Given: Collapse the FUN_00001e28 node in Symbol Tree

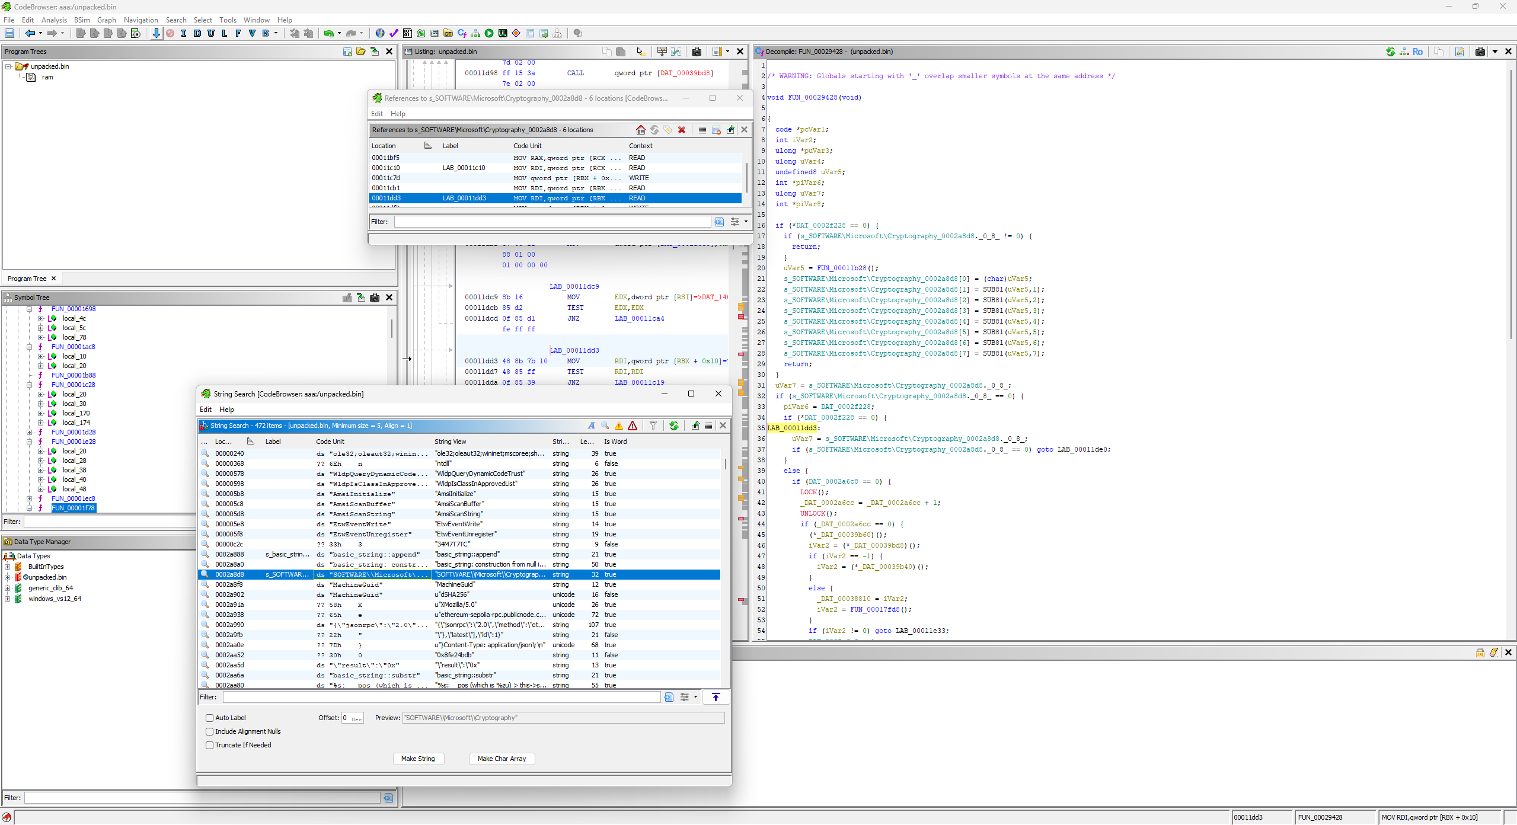Looking at the screenshot, I should coord(29,442).
